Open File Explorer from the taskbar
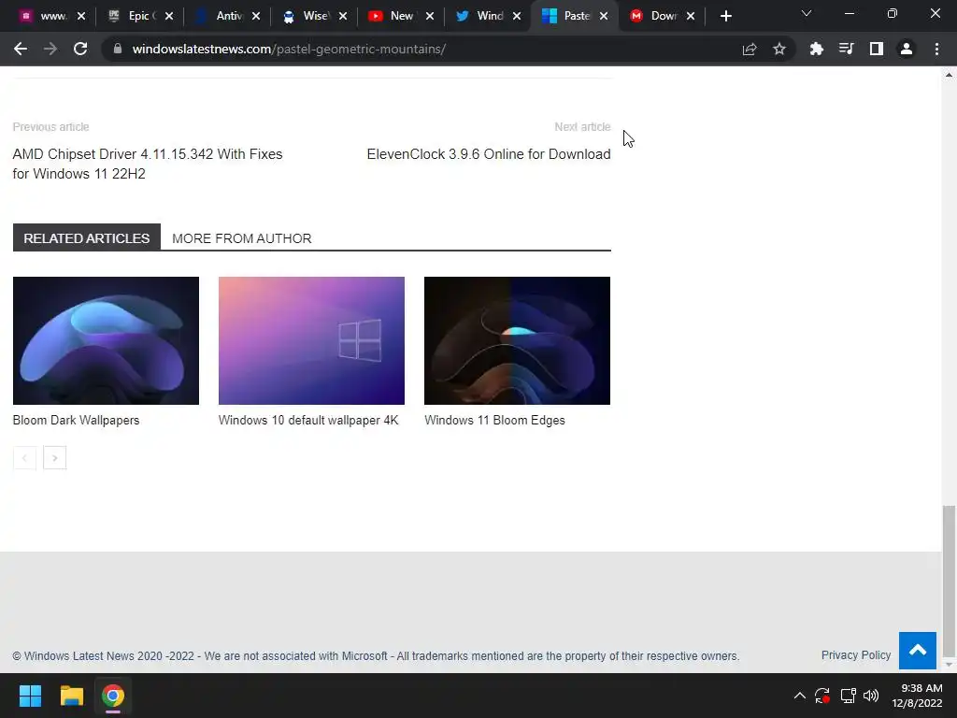 click(x=71, y=696)
